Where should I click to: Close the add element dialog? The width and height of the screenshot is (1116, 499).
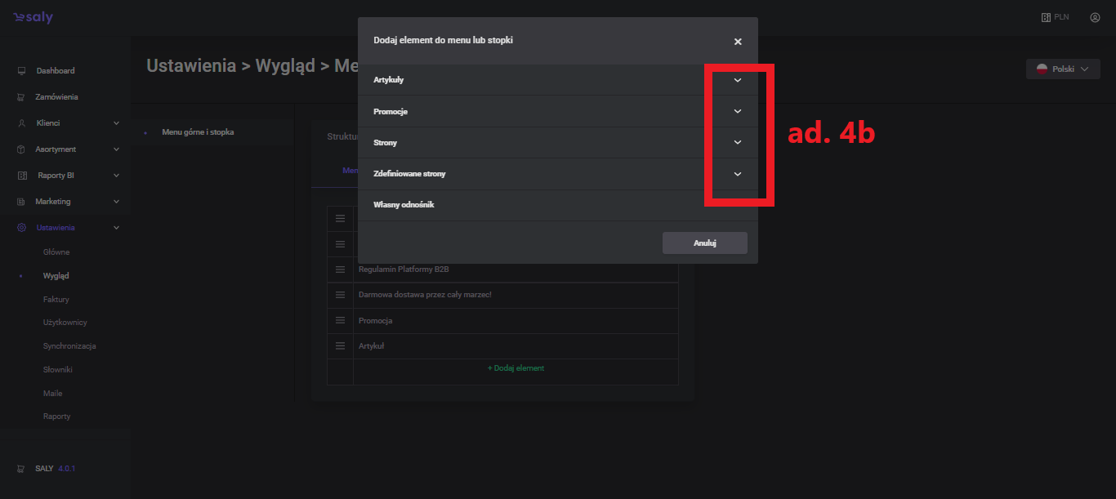tap(738, 42)
